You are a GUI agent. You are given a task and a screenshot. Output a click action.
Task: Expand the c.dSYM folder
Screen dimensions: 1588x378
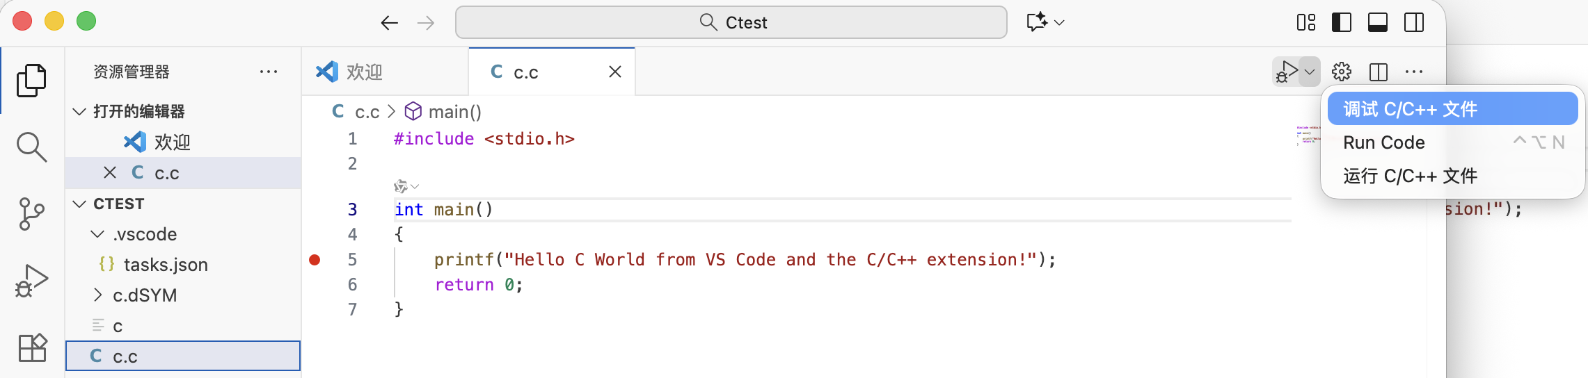tap(98, 295)
